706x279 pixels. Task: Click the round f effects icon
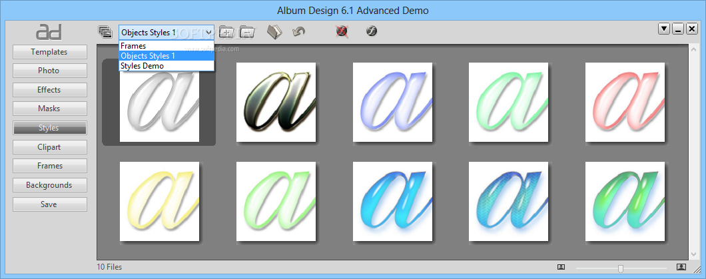[x=372, y=31]
